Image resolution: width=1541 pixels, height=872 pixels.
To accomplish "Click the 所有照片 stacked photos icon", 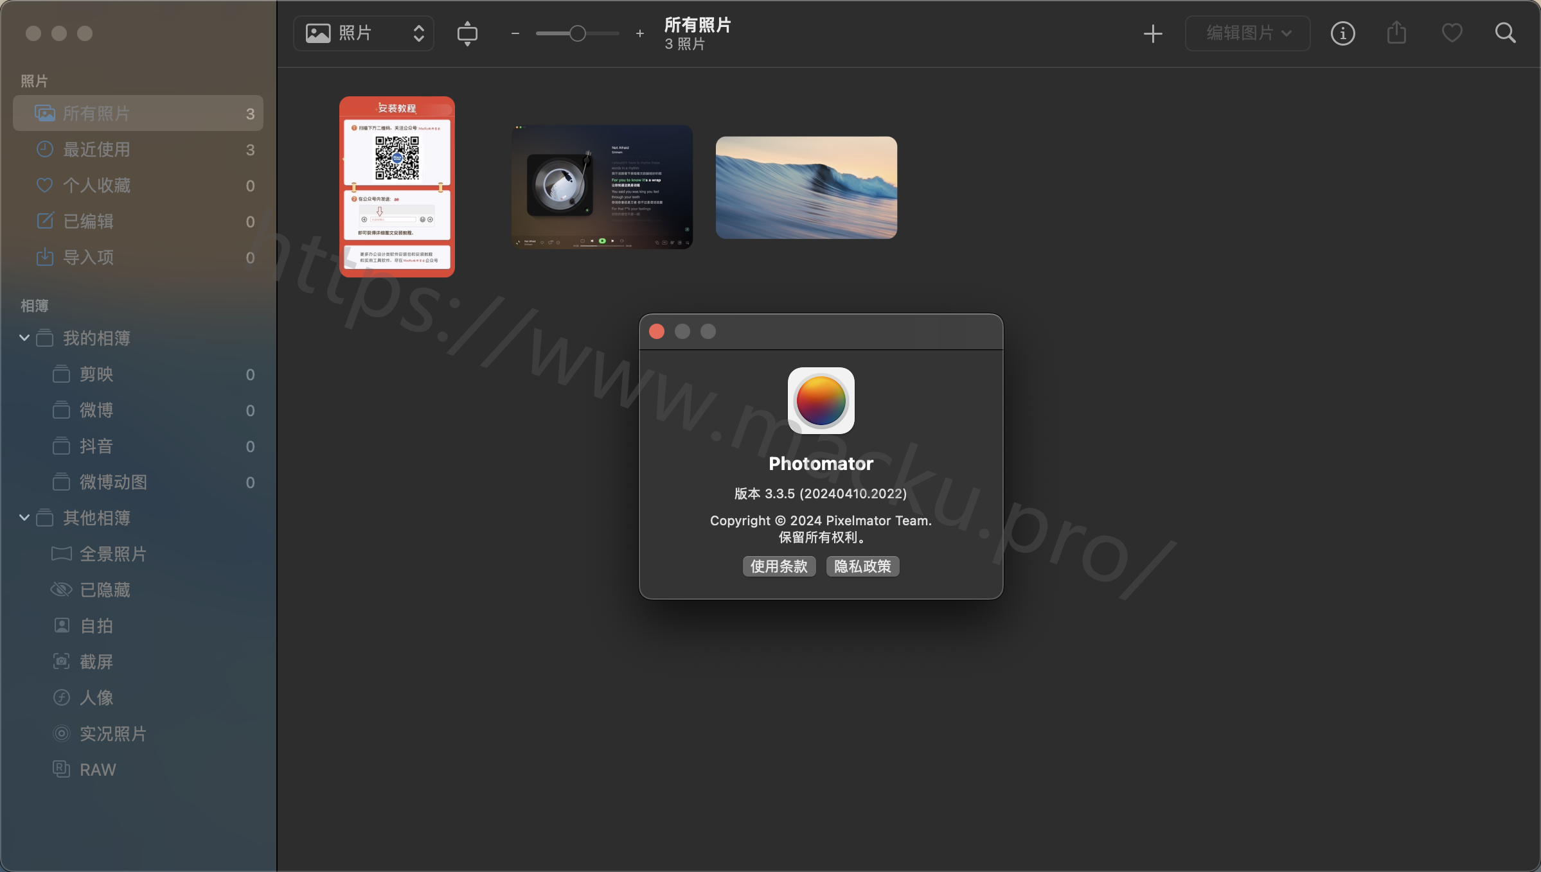I will [x=44, y=114].
